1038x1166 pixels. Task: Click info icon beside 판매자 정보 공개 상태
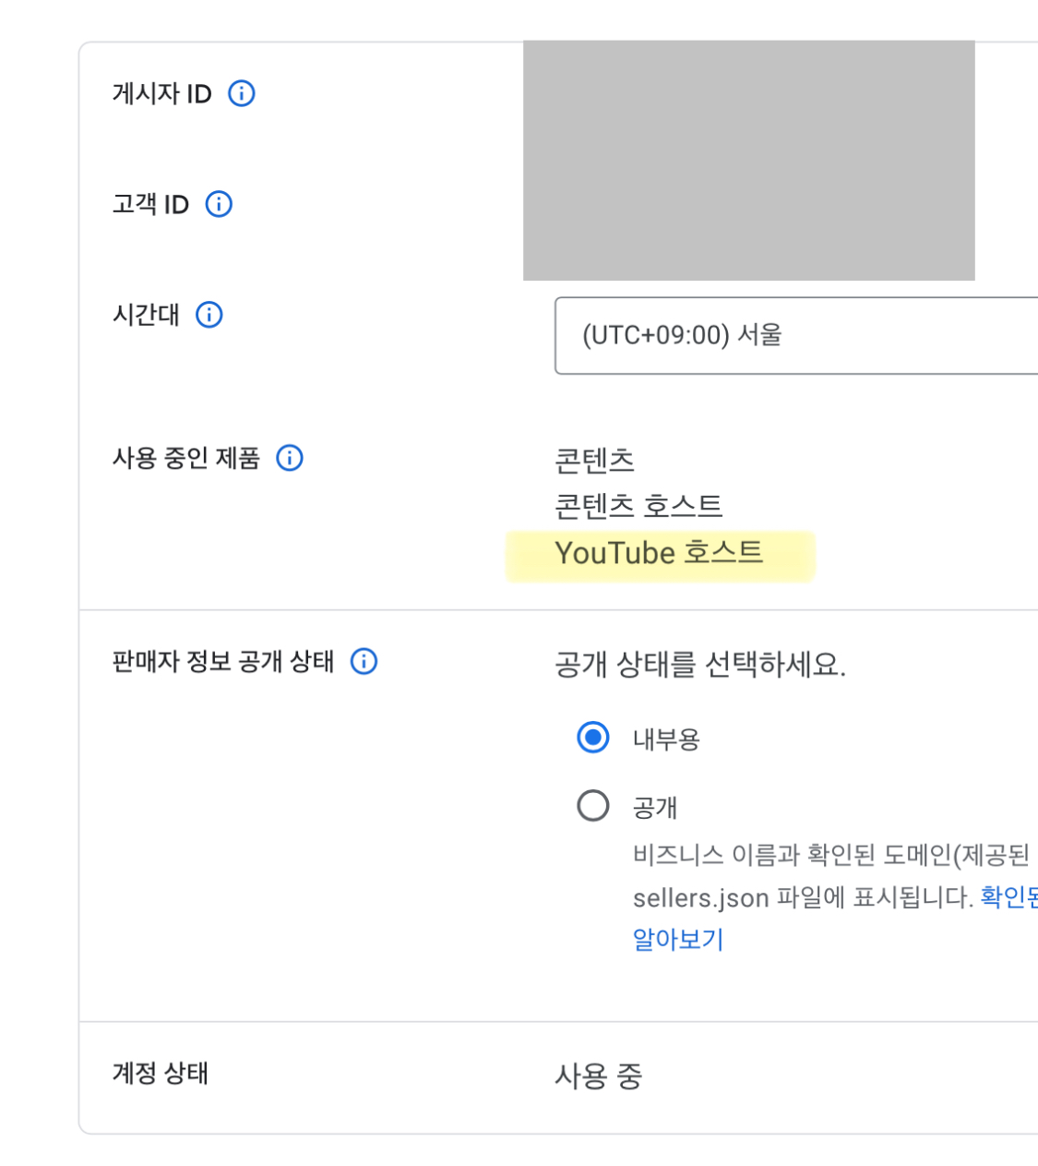point(364,661)
